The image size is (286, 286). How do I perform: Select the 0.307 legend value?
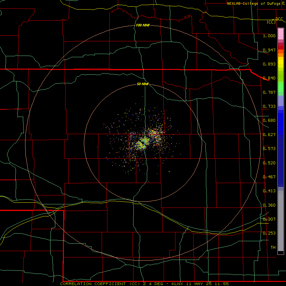tap(269, 219)
